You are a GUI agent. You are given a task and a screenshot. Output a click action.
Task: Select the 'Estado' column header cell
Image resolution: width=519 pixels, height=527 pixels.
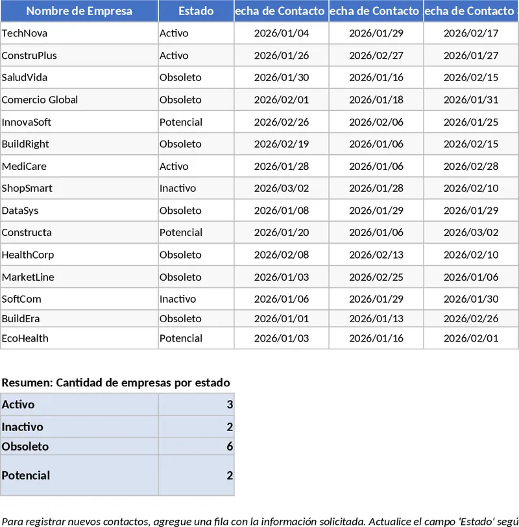[196, 11]
